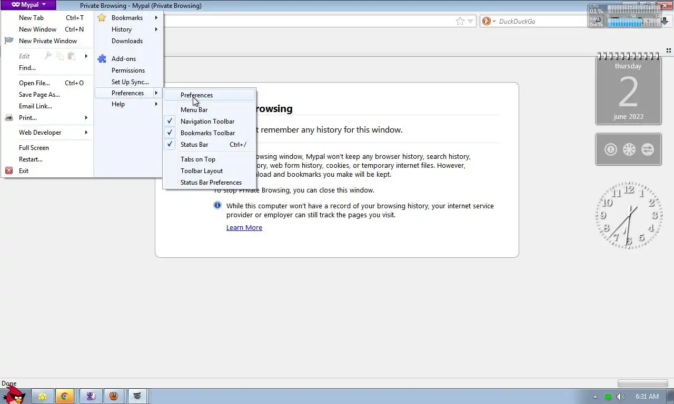Choose Open File... from the menu
The image size is (674, 404).
47,83
